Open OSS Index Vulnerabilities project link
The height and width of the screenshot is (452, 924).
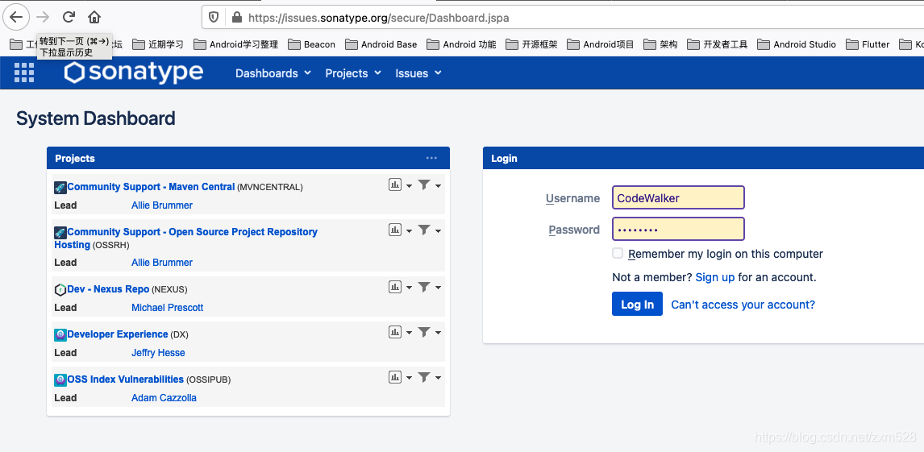(x=126, y=379)
